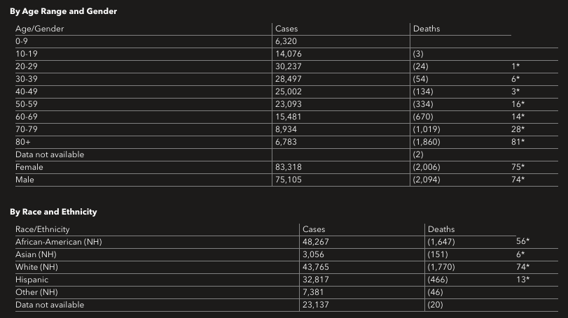
Task: Select the Race/Ethnicity column header
Action: [x=43, y=229]
